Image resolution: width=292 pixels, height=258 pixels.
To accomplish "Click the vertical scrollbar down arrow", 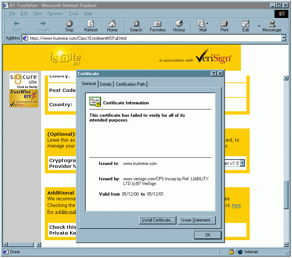I will pyautogui.click(x=286, y=244).
